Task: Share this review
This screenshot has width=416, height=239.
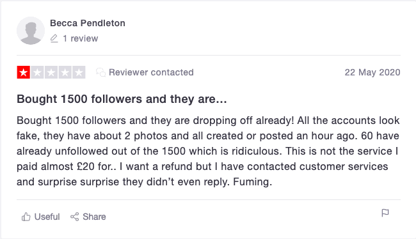Action: coord(88,217)
